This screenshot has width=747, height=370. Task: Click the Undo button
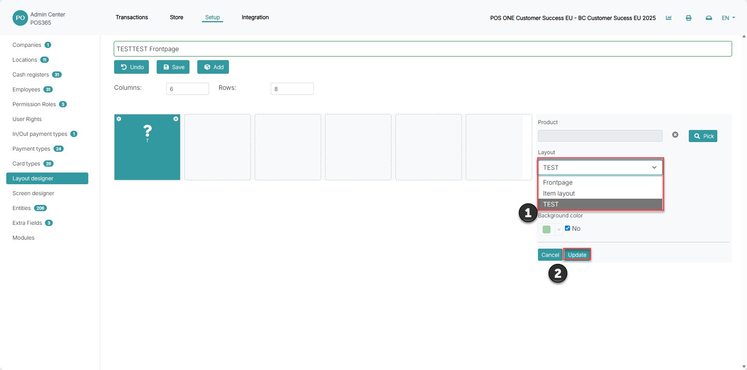(x=131, y=67)
